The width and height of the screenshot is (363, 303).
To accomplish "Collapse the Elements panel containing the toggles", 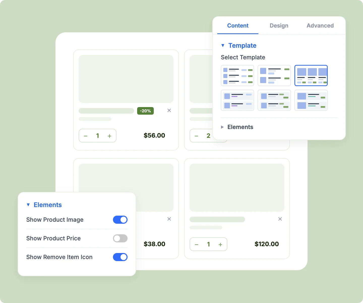I will pyautogui.click(x=44, y=205).
